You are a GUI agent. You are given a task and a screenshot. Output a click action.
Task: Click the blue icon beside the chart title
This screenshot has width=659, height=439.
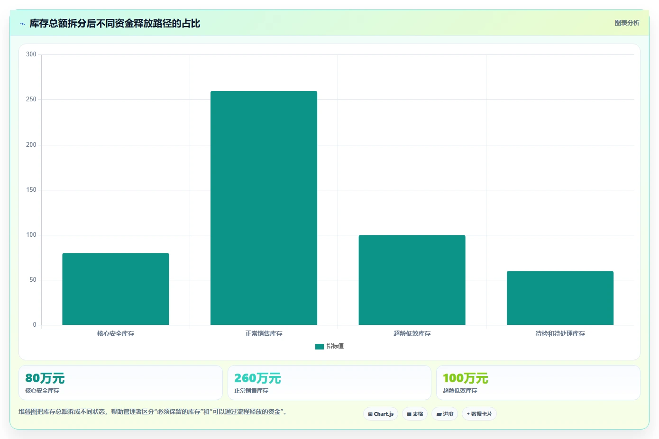[x=22, y=24]
